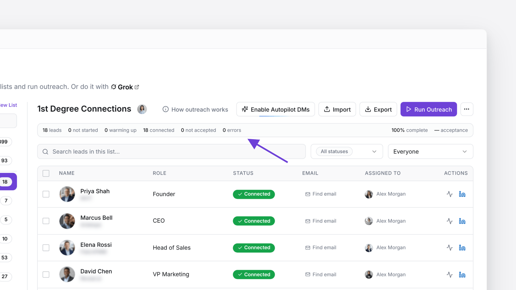Open LinkedIn profile of David Chen
The image size is (516, 290).
click(x=462, y=275)
